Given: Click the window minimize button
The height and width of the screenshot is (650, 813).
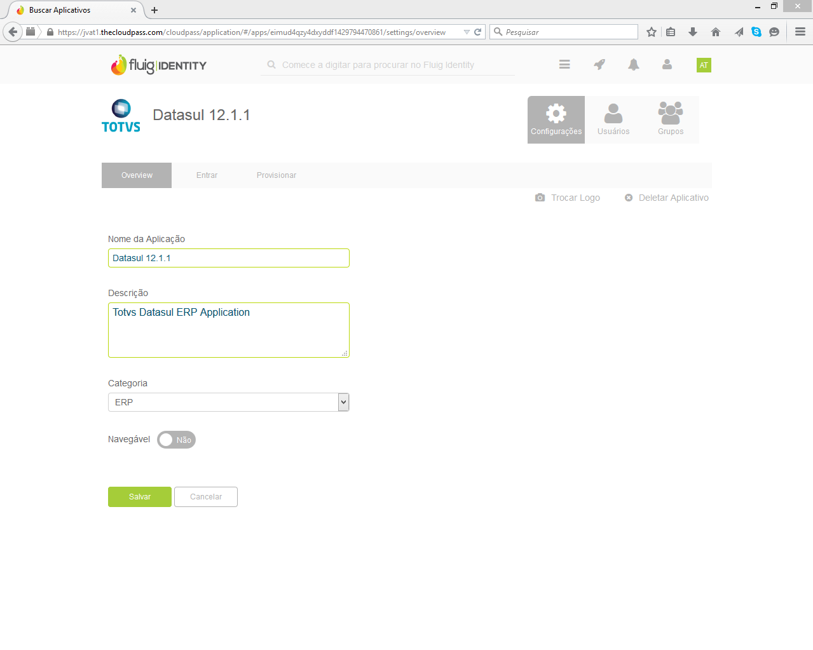Looking at the screenshot, I should pos(758,7).
